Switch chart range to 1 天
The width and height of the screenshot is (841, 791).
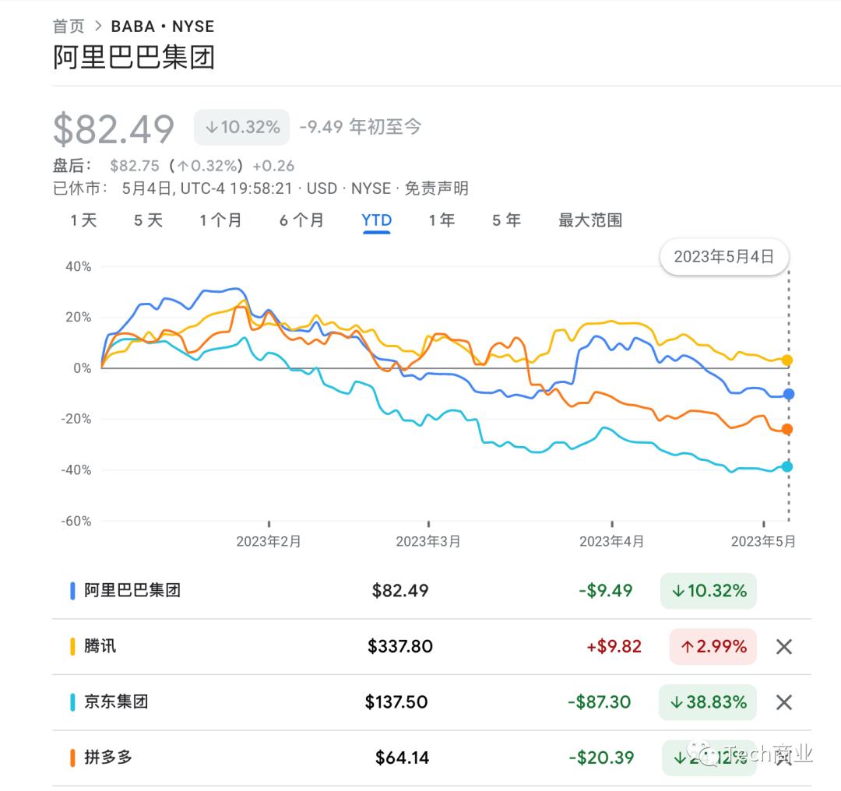click(83, 220)
